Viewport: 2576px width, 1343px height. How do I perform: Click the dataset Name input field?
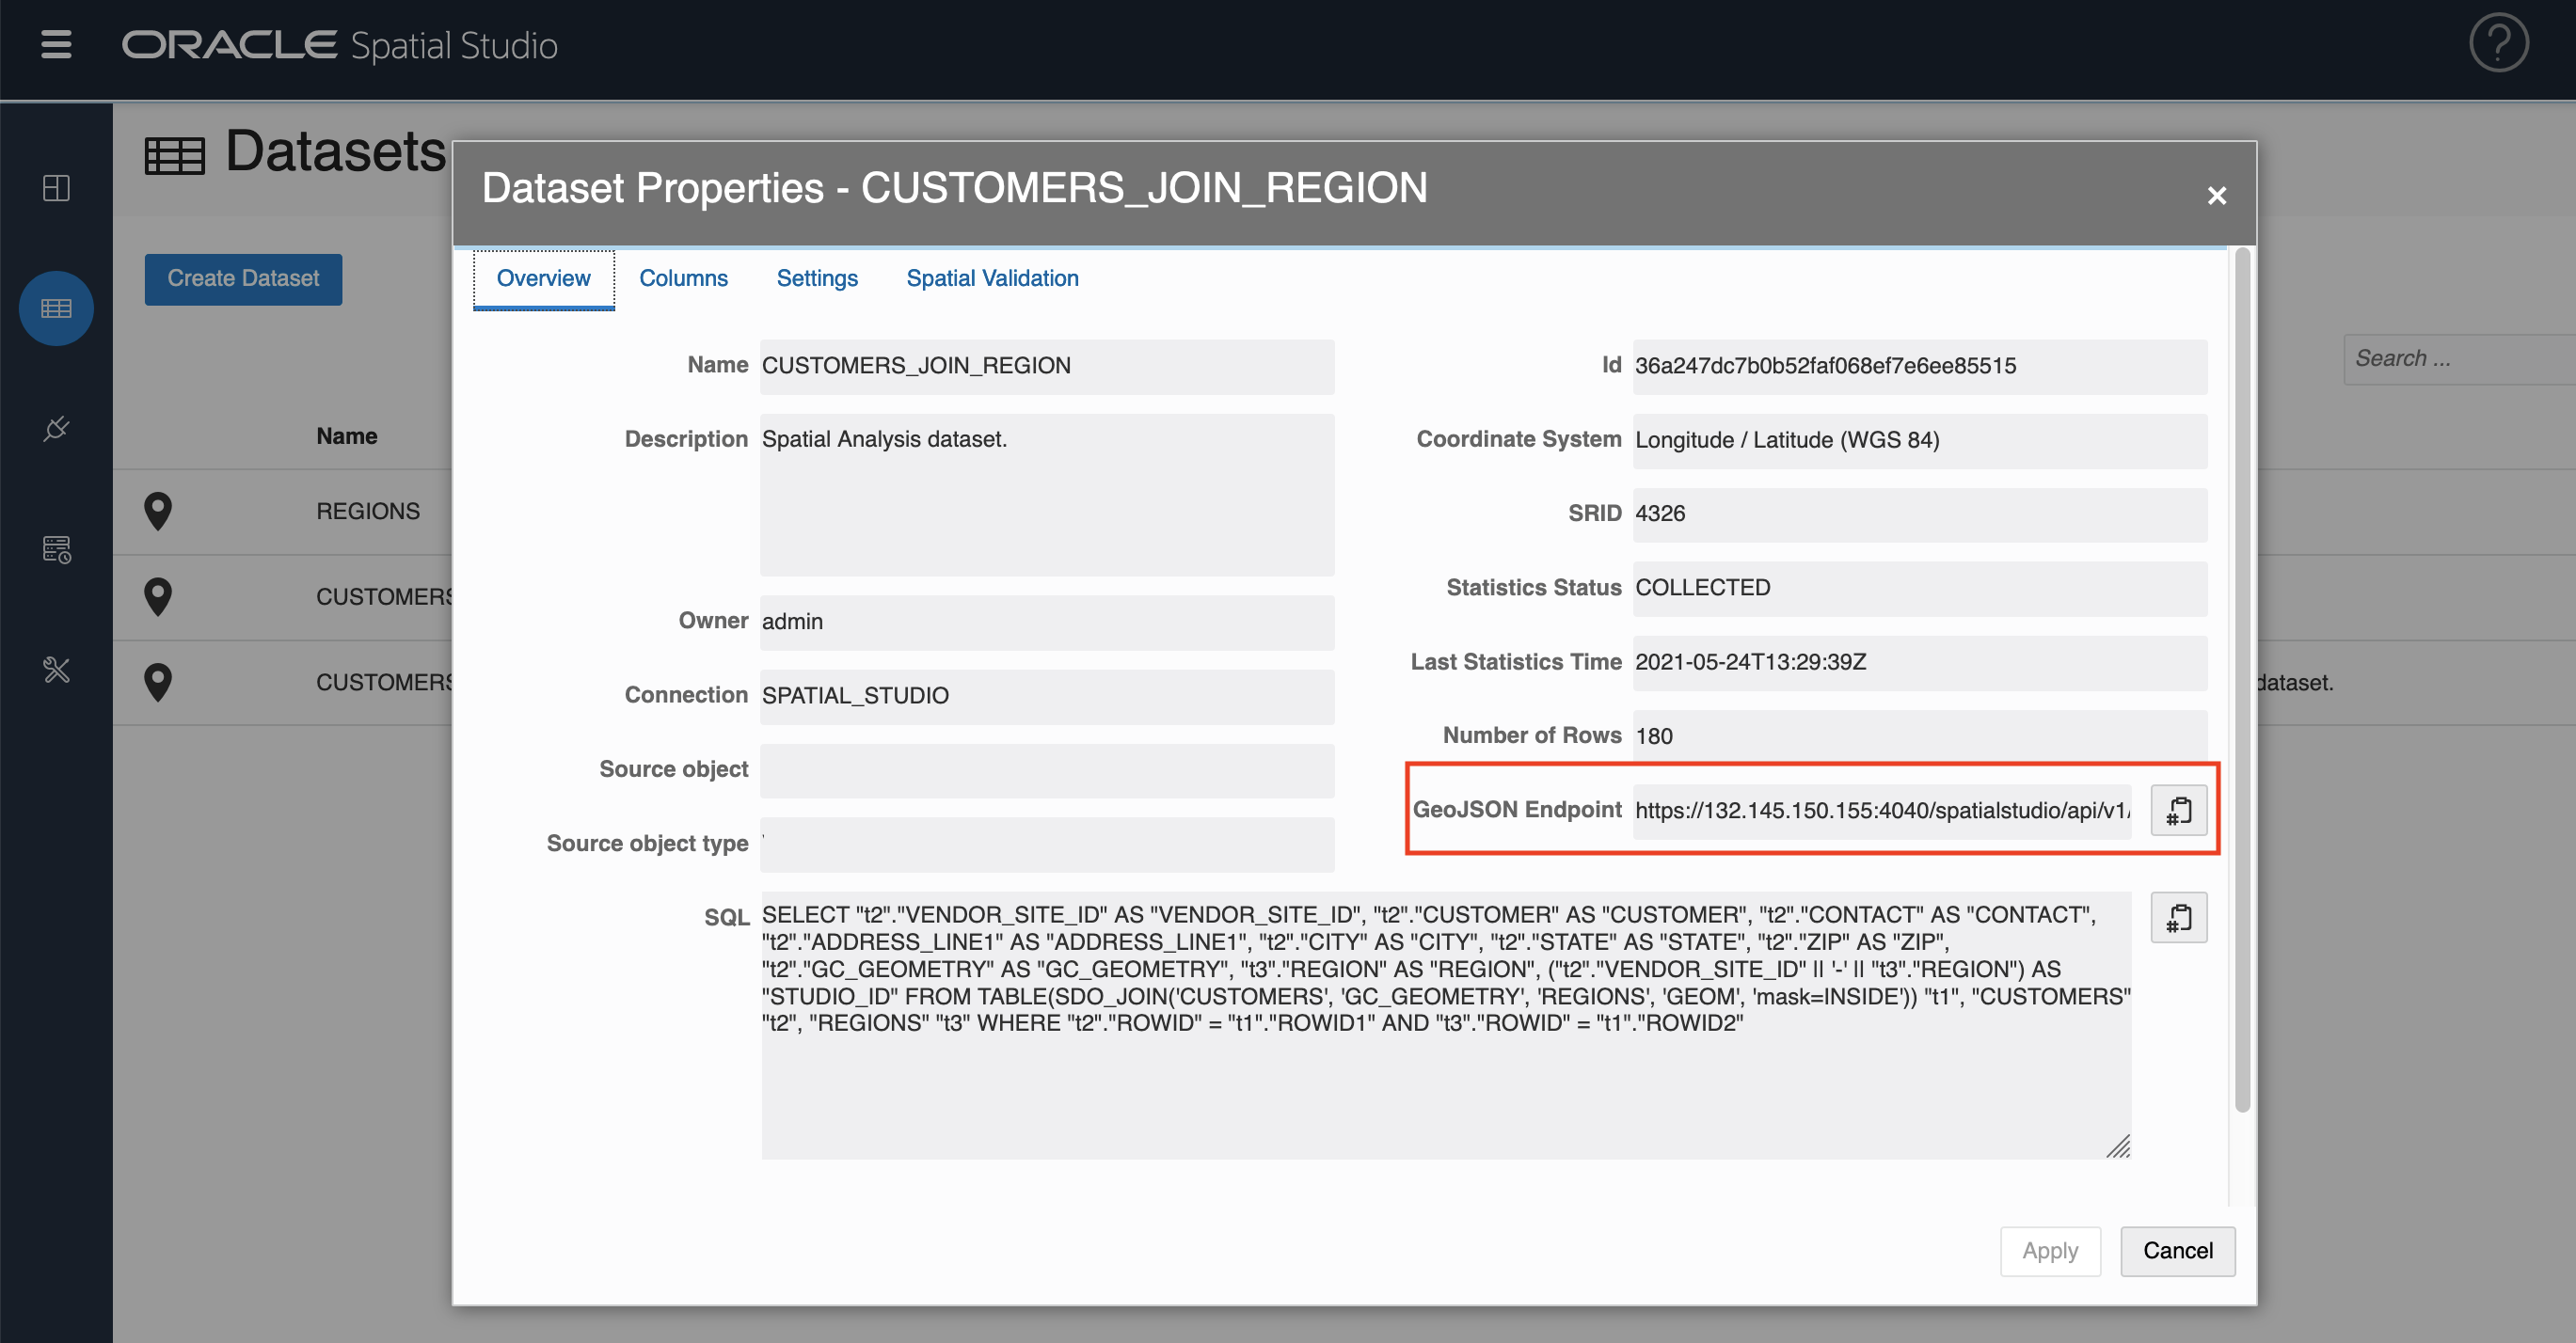coord(1046,366)
